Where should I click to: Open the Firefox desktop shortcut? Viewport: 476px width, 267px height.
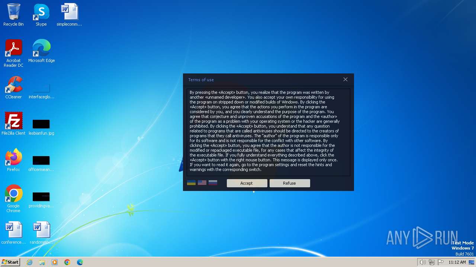pyautogui.click(x=13, y=160)
